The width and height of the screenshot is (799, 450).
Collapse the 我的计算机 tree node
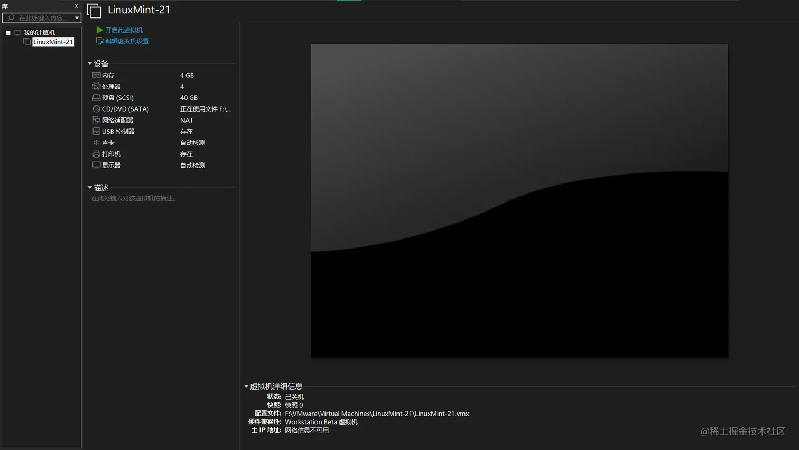pyautogui.click(x=7, y=32)
